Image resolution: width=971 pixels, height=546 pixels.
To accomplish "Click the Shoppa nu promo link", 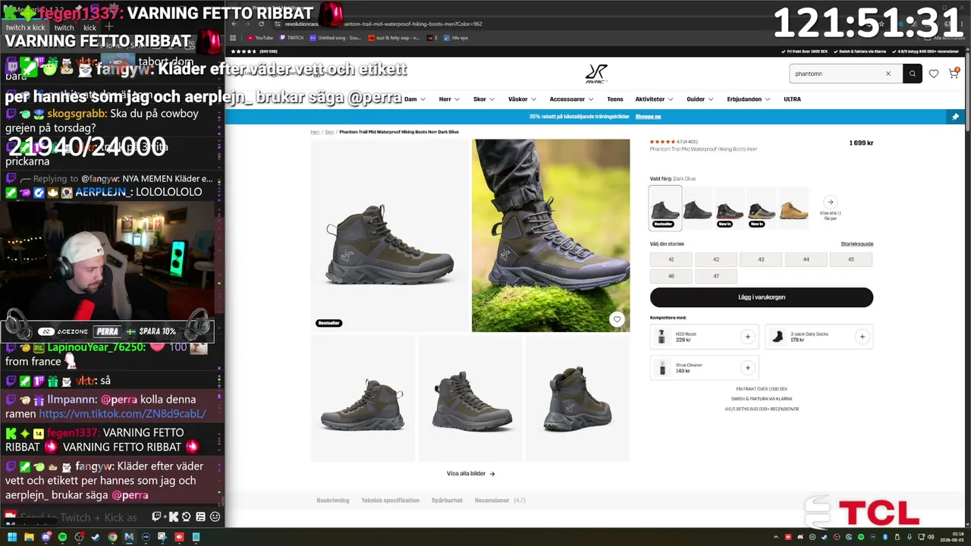I will pyautogui.click(x=649, y=117).
